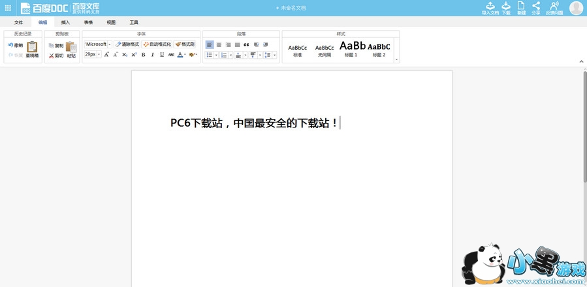Toggle underline formatting (U)
Viewport: 587px width, 287px height.
tap(162, 55)
